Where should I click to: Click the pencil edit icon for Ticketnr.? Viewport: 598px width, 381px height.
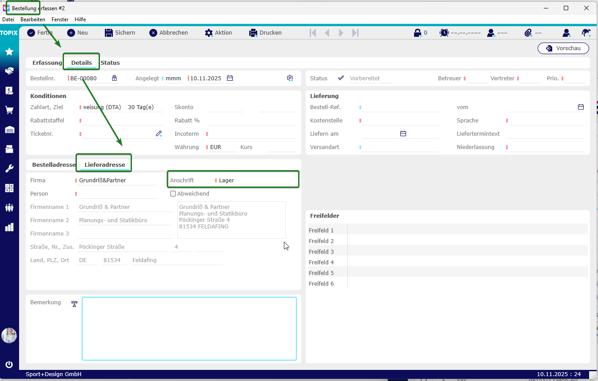159,134
